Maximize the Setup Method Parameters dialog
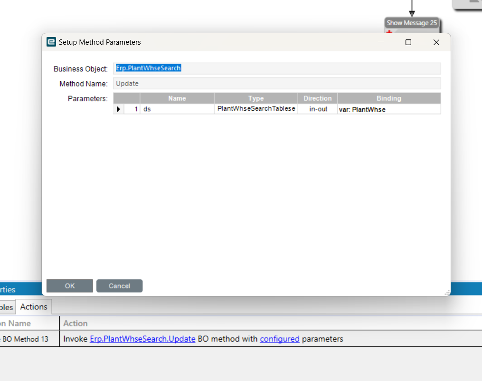The height and width of the screenshot is (381, 482). pyautogui.click(x=408, y=42)
